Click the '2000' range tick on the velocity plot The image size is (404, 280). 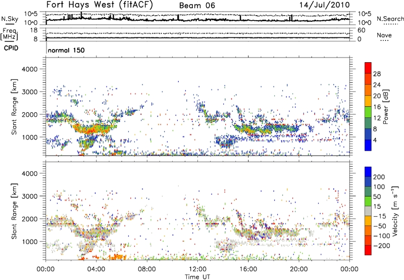pyautogui.click(x=29, y=219)
